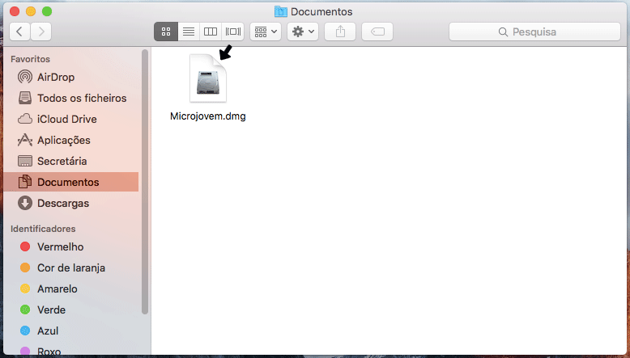Filter by the Cor de laranja tag
This screenshot has height=358, width=630.
tap(71, 267)
